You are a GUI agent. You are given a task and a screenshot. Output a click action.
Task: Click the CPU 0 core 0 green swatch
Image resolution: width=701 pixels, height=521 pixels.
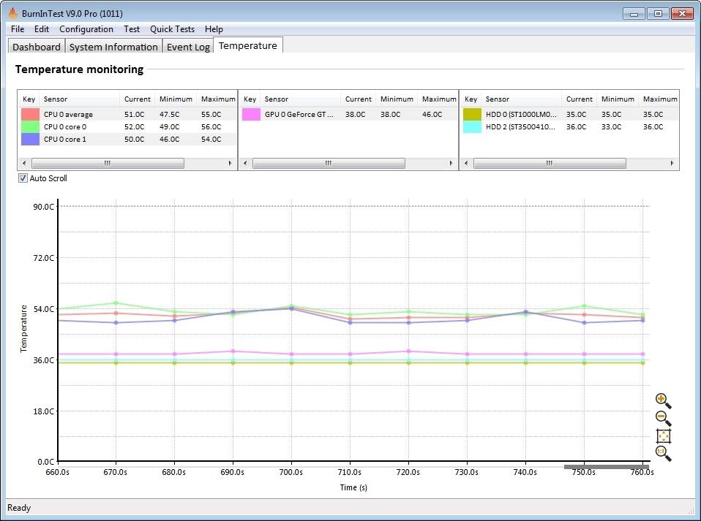(30, 127)
